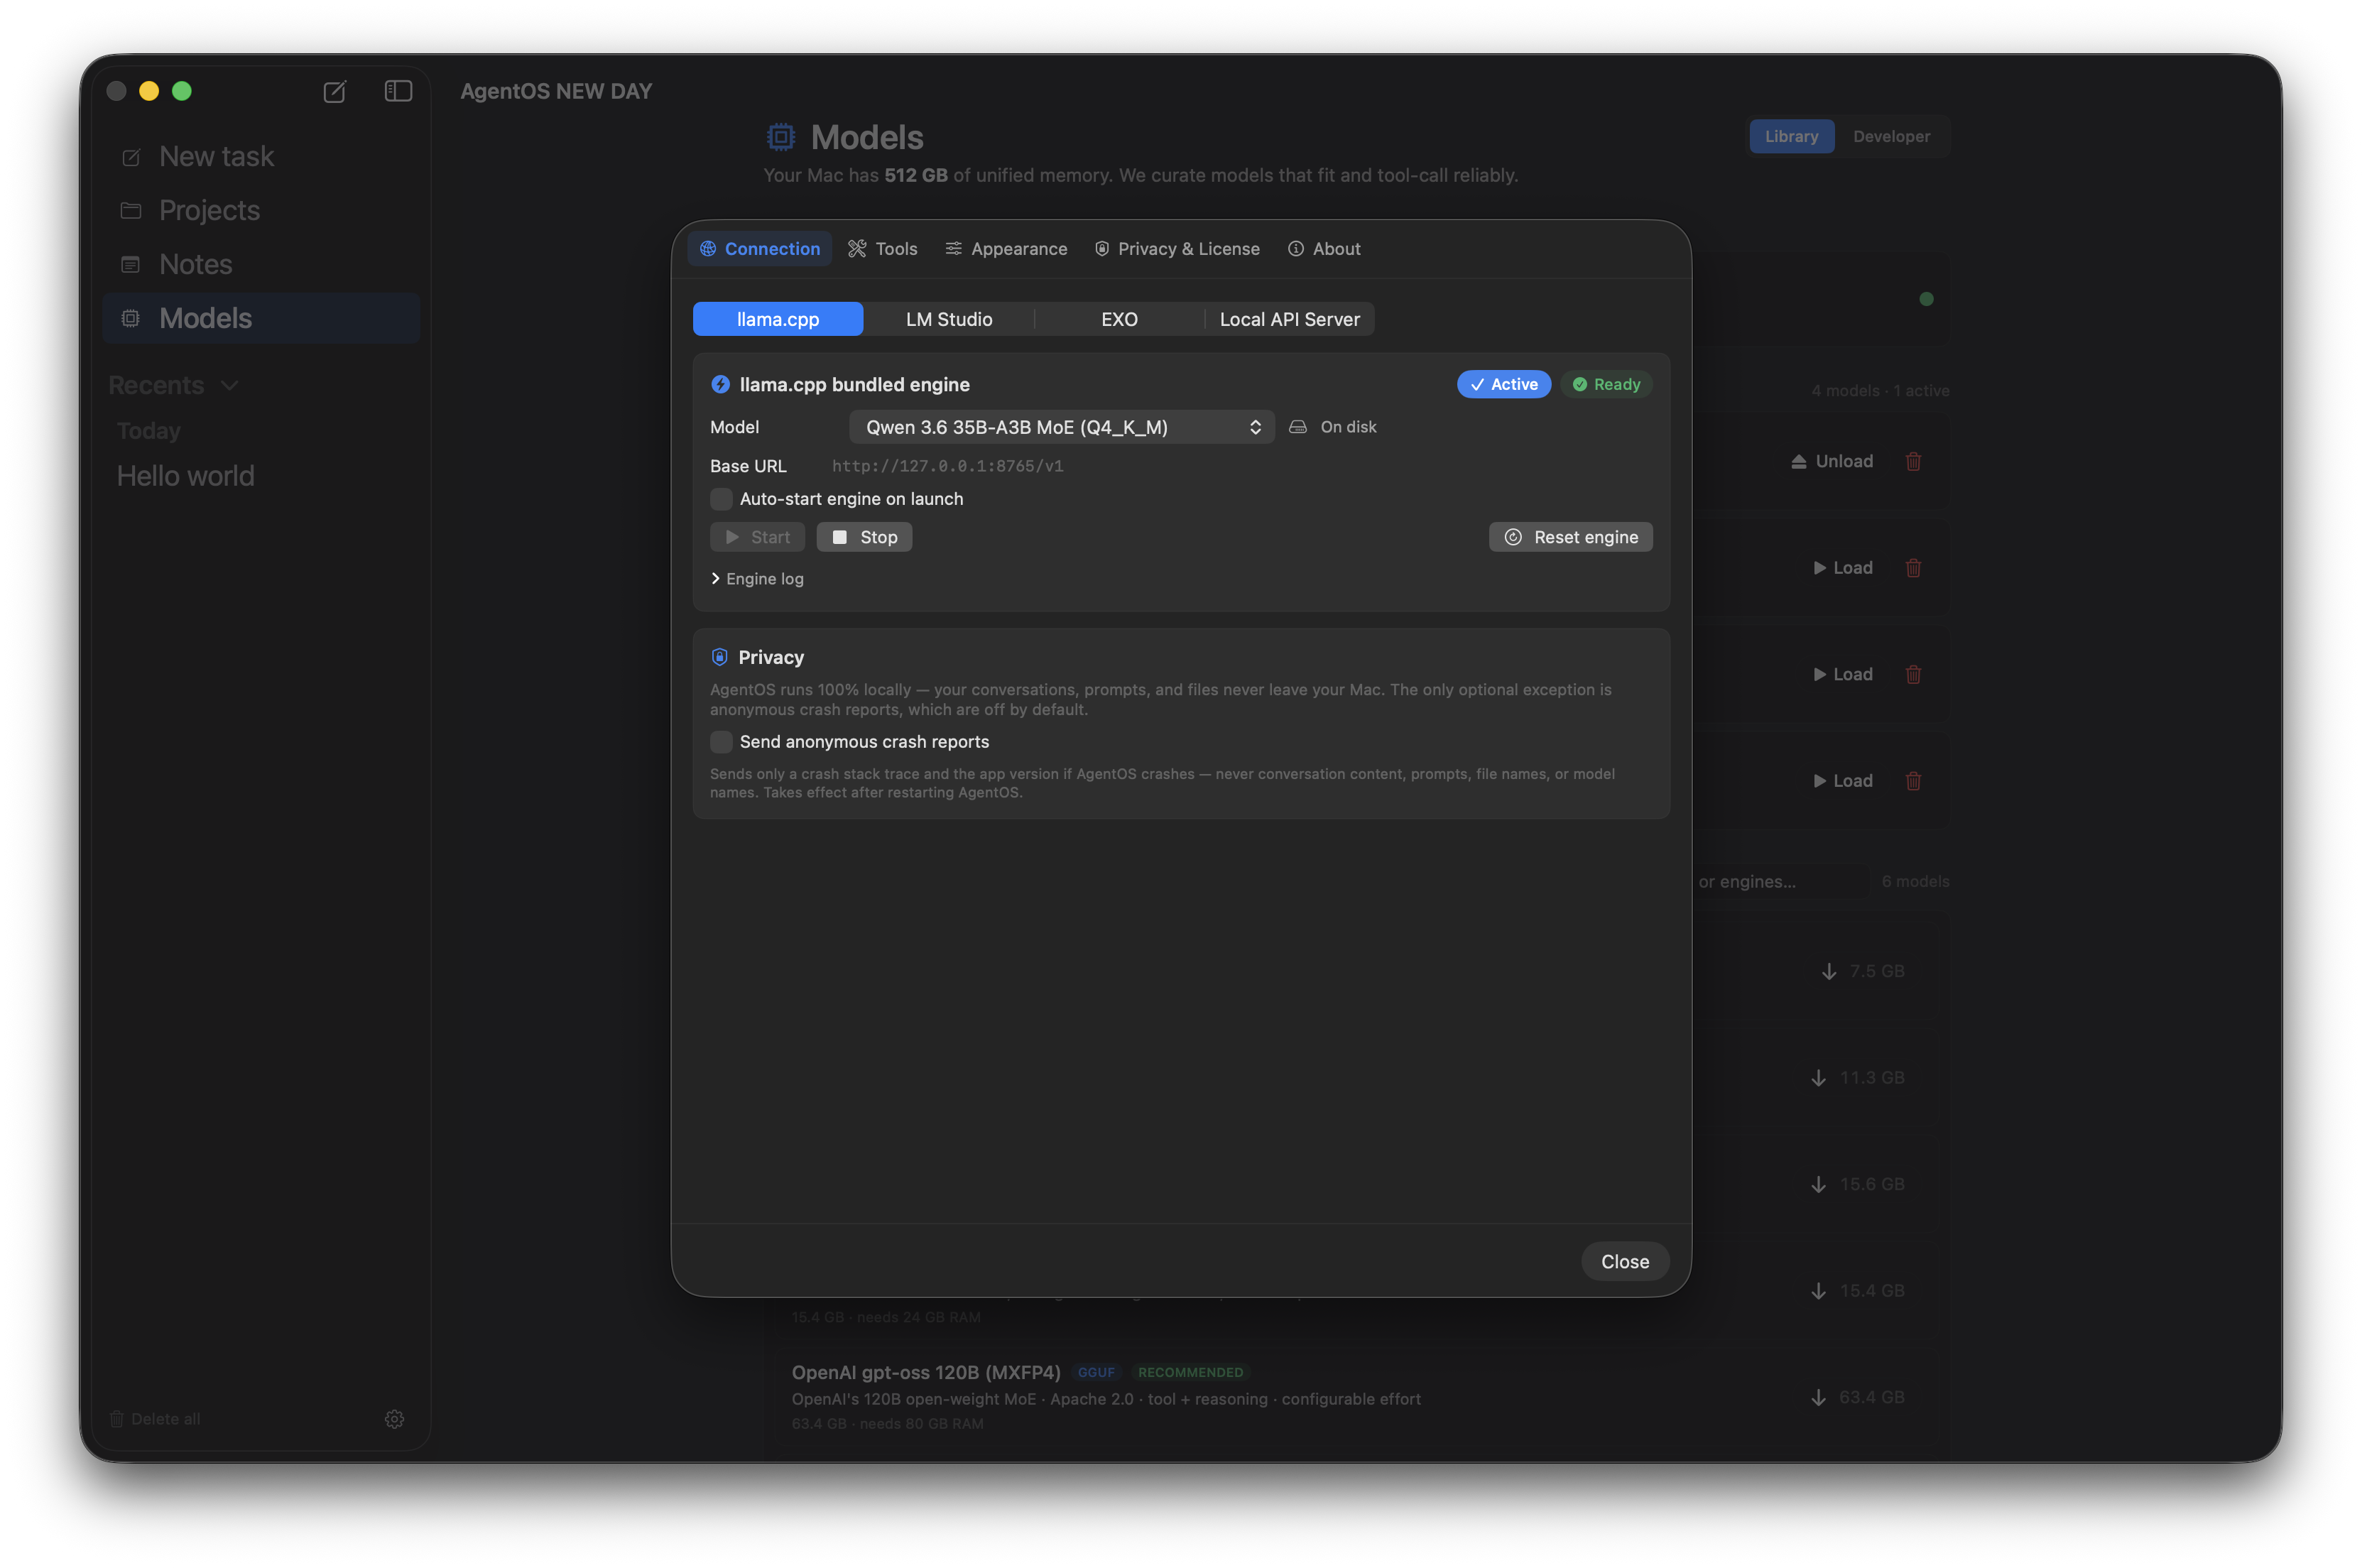2362x1568 pixels.
Task: Click the Models chip icon in the page header
Action: click(780, 137)
